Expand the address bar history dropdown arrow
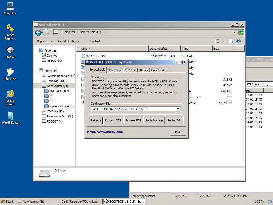Viewport: 273px width, 205px height. click(234, 32)
